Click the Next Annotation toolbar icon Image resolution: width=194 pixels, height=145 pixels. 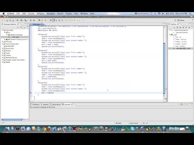[67, 20]
